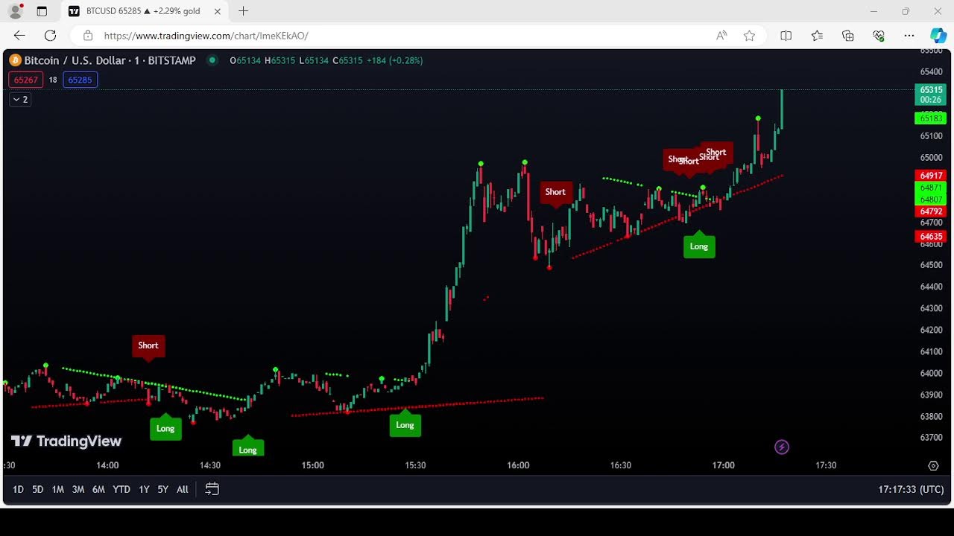The width and height of the screenshot is (954, 536).
Task: Add this page to favorites
Action: pos(749,36)
